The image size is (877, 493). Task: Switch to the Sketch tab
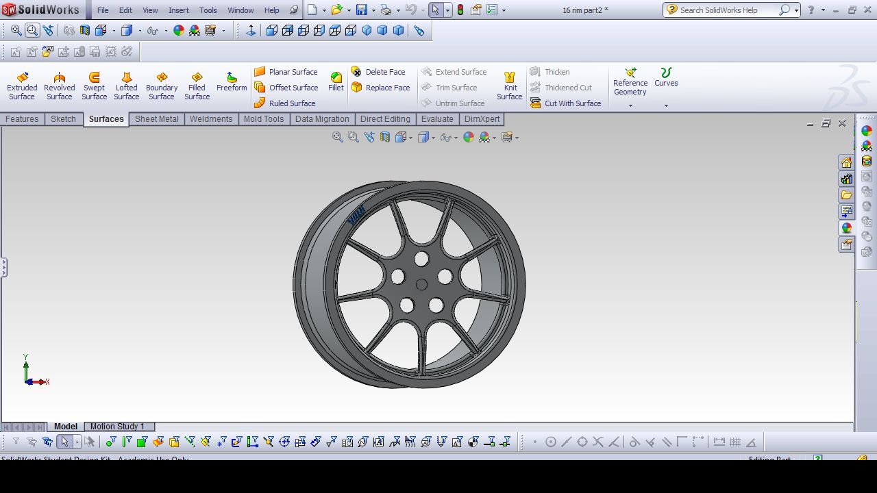tap(63, 119)
